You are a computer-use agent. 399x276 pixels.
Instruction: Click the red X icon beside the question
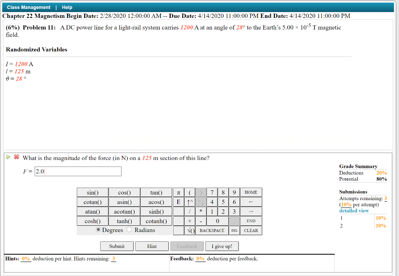(16, 157)
